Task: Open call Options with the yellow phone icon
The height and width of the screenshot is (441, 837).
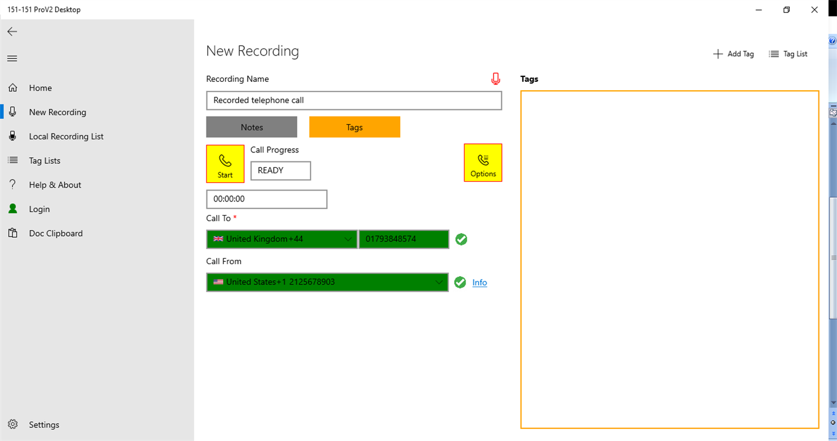Action: (483, 162)
